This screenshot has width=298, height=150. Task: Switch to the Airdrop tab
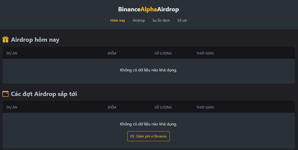[x=139, y=21]
